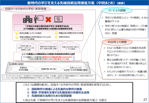Click yellow bullet beside 児童生徒の効果的な学びの支援

click(56, 33)
